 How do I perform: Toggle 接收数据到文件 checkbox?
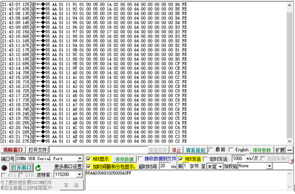140,159
